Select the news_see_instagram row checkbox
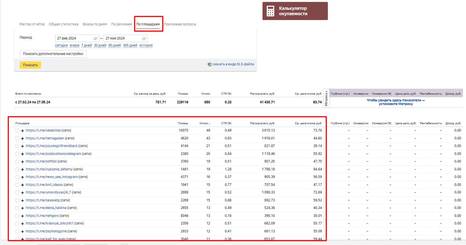466x245 pixels. click(17, 177)
